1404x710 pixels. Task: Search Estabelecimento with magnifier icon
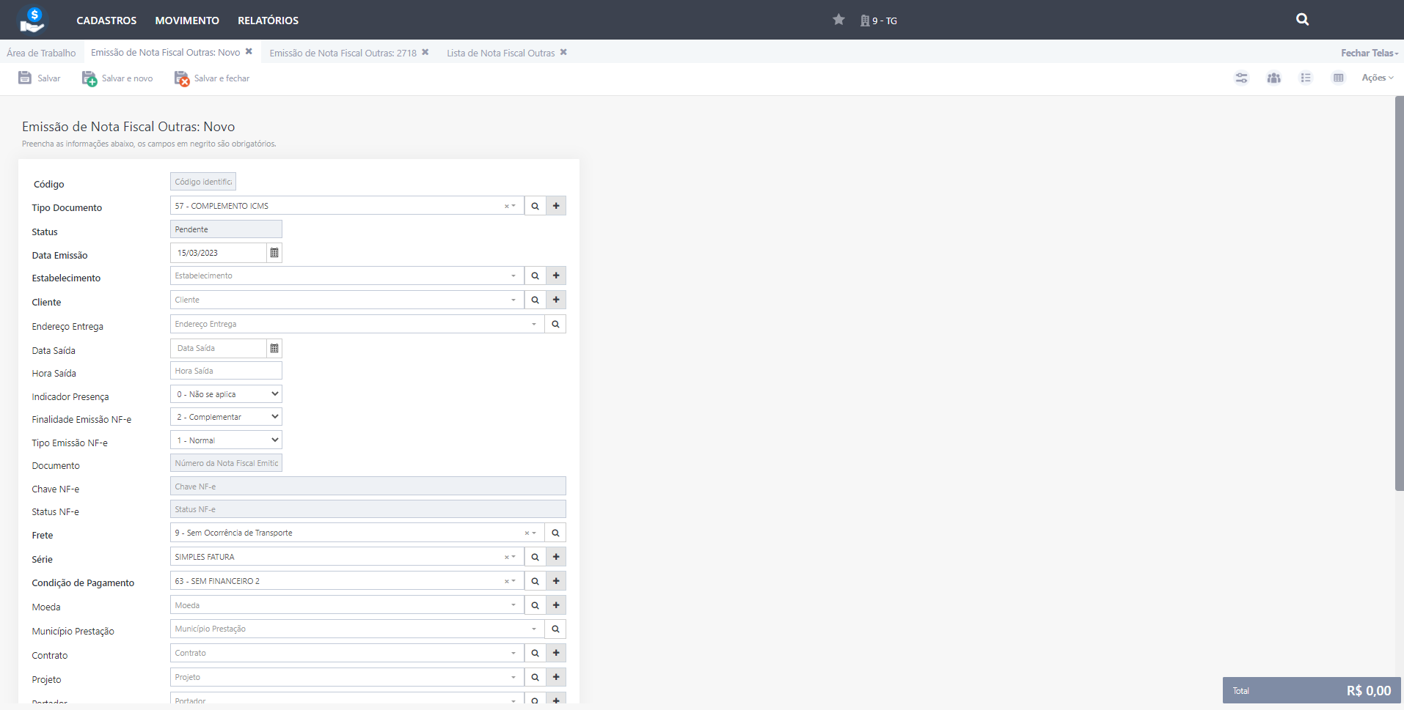[x=535, y=276]
